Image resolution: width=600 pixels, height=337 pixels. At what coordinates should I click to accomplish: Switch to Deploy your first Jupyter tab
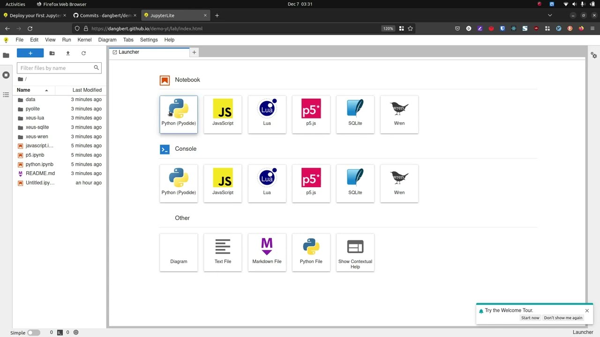pos(35,15)
